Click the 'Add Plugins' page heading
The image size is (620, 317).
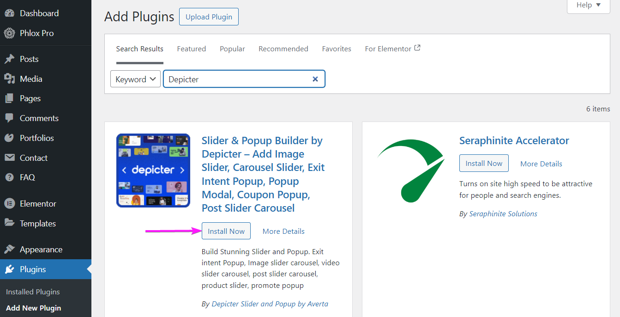click(139, 17)
